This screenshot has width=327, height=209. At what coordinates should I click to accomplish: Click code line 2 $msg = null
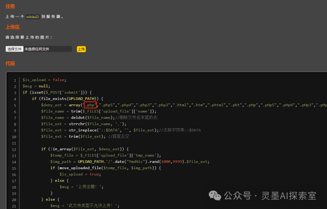[36, 86]
